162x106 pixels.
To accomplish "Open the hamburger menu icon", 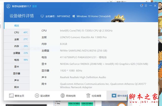I will pyautogui.click(x=146, y=6).
